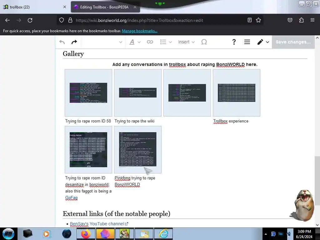Screen dimensions: 320x240
Task: Show hidden system tray icons arrow
Action: (266, 234)
